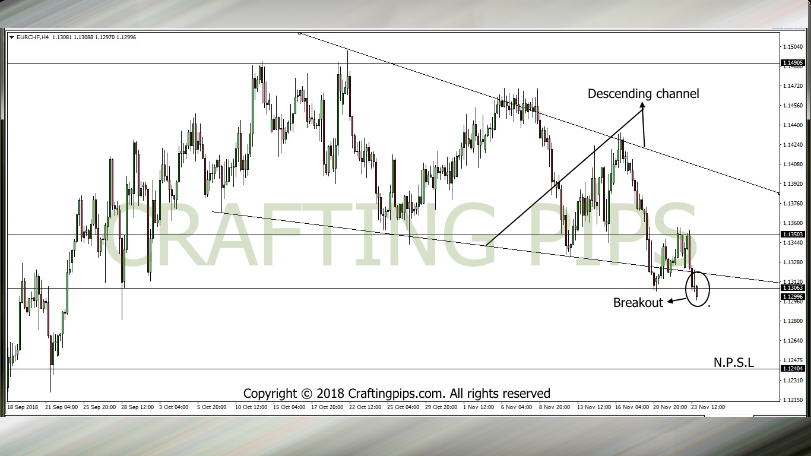811x456 pixels.
Task: Click the '5 Oct 20:00' time axis label
Action: [213, 407]
